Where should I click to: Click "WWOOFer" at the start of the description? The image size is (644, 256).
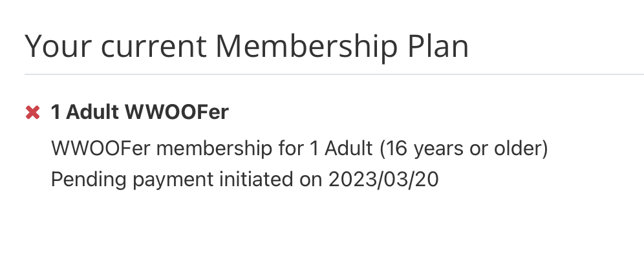pos(101,148)
